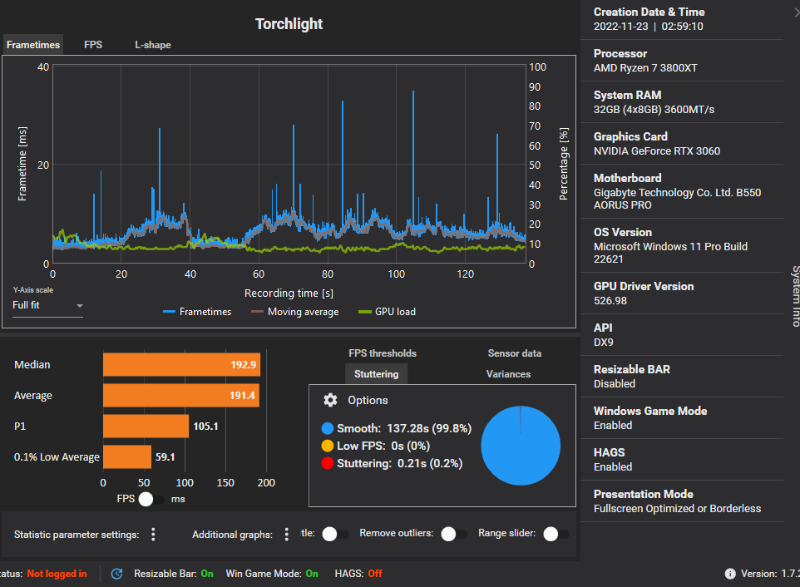This screenshot has width=800, height=587.
Task: Open Additional graphs three-dot menu
Action: pos(286,534)
